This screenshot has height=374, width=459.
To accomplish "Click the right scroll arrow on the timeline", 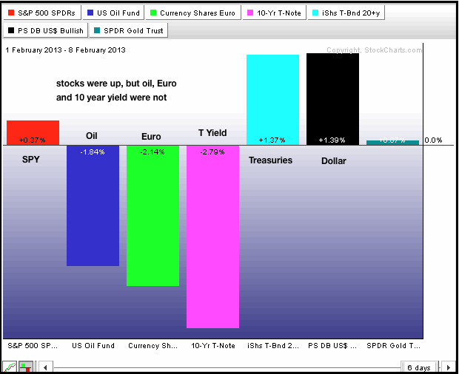I will tap(448, 367).
